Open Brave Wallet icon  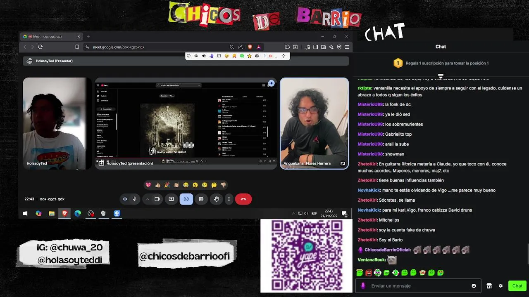pos(323,47)
